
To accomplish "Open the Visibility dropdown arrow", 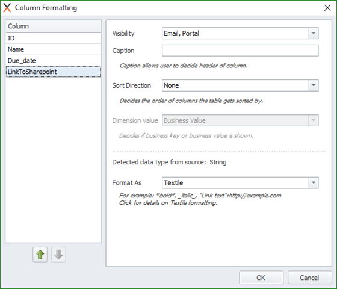I will pyautogui.click(x=314, y=33).
